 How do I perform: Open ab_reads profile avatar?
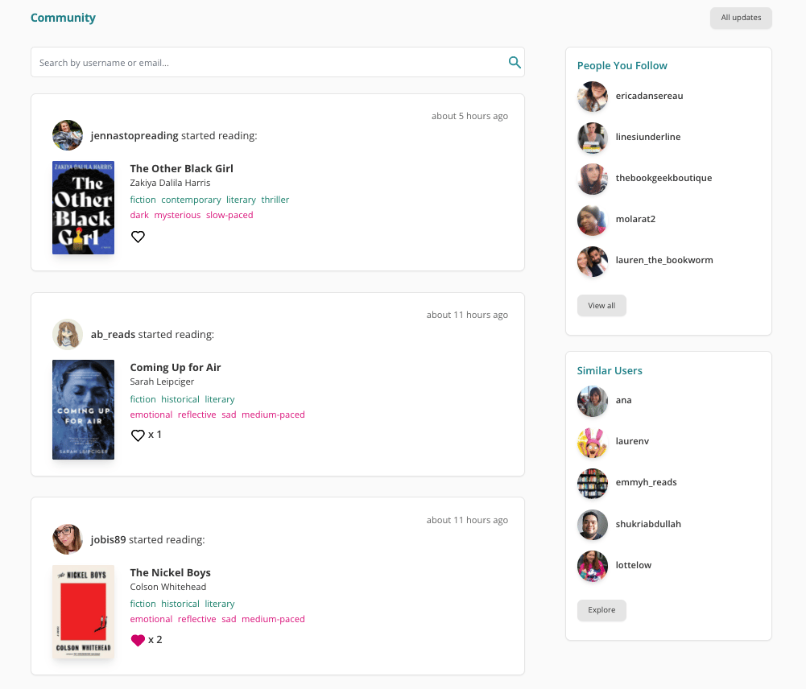[x=68, y=334]
